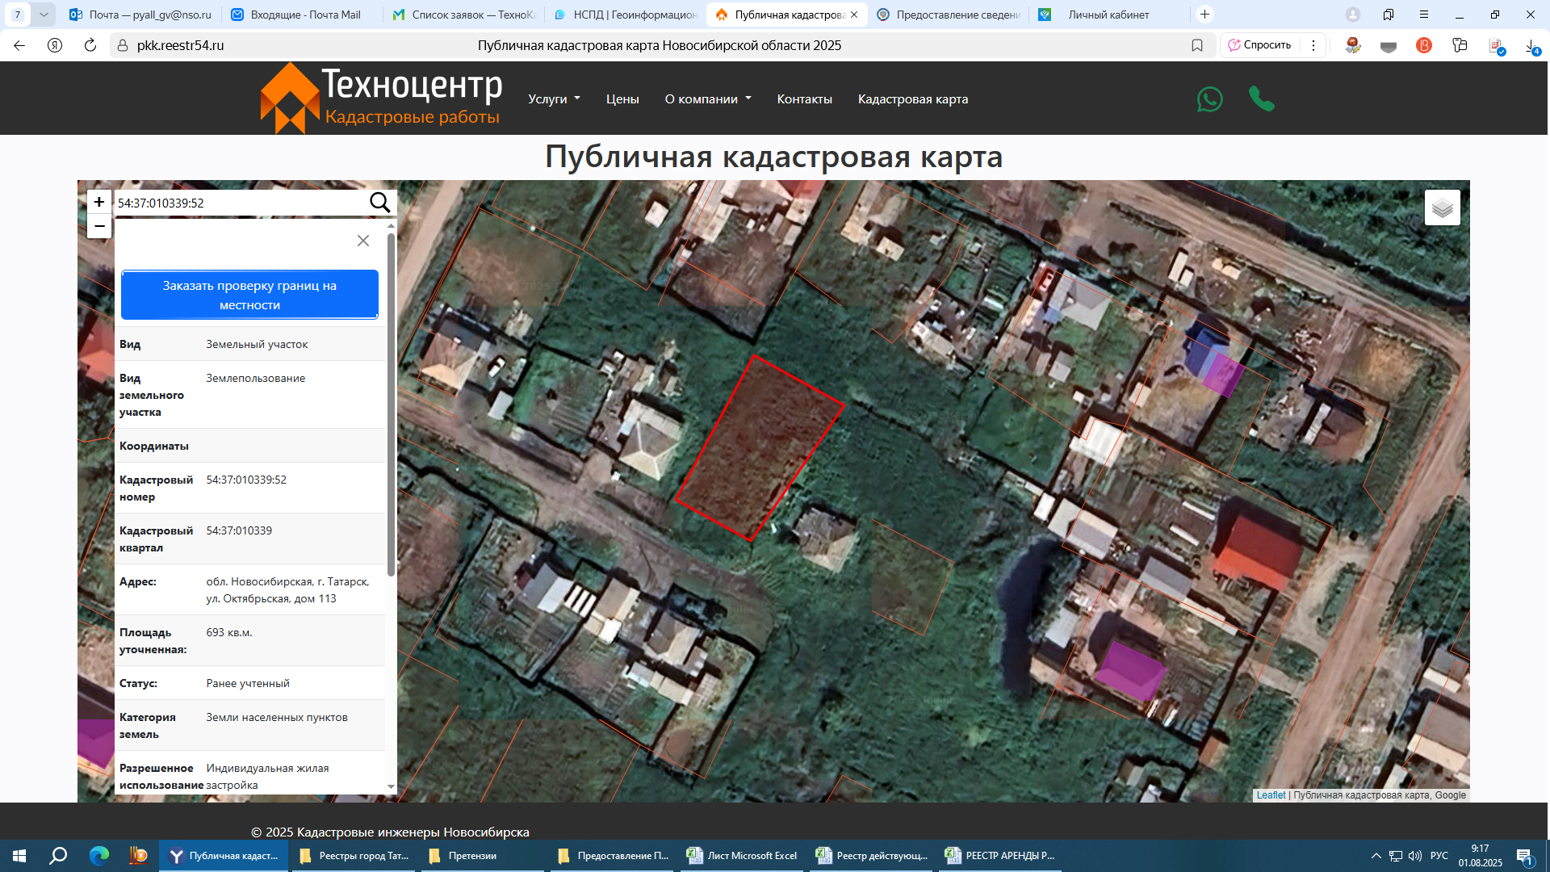
Task: Open the Цены menu item
Action: pyautogui.click(x=622, y=99)
